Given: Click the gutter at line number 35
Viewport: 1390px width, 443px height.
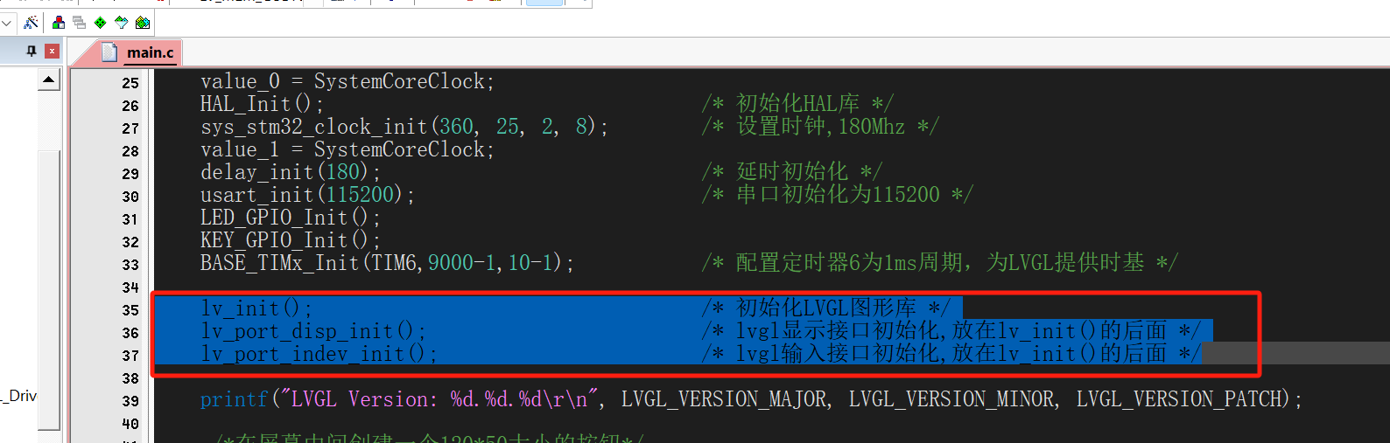Looking at the screenshot, I should point(130,310).
